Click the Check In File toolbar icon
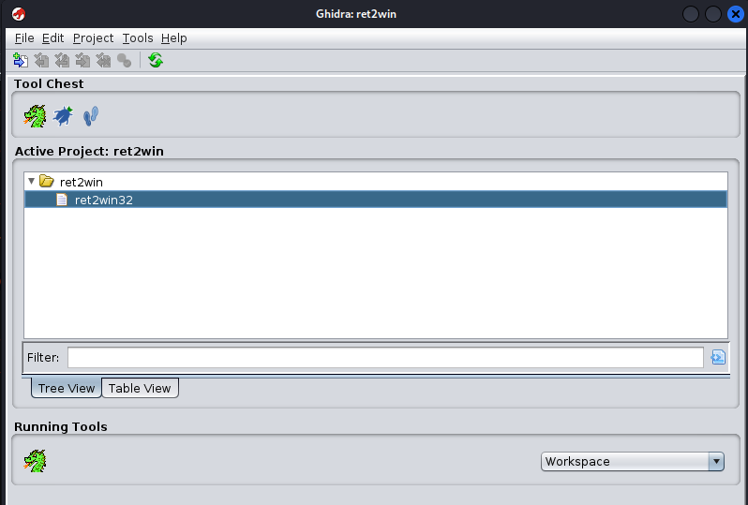 pos(103,61)
